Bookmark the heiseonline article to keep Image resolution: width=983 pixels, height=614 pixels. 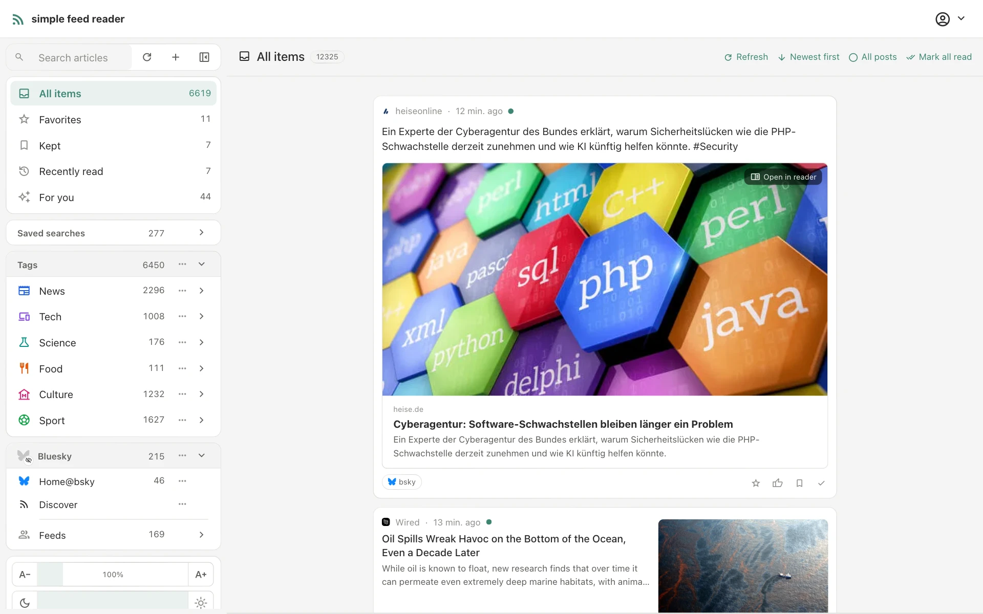(799, 483)
